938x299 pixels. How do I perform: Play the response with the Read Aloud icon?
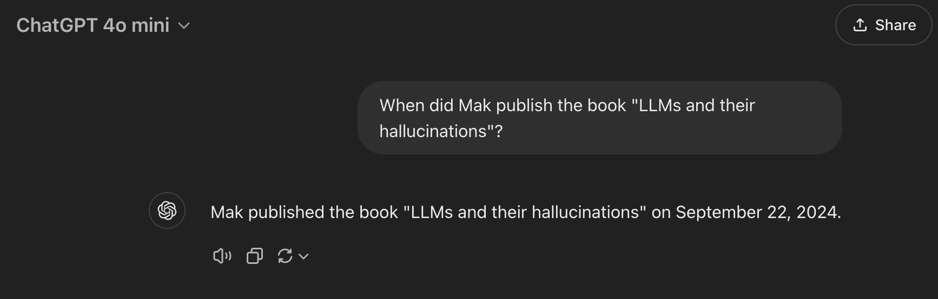click(x=222, y=256)
